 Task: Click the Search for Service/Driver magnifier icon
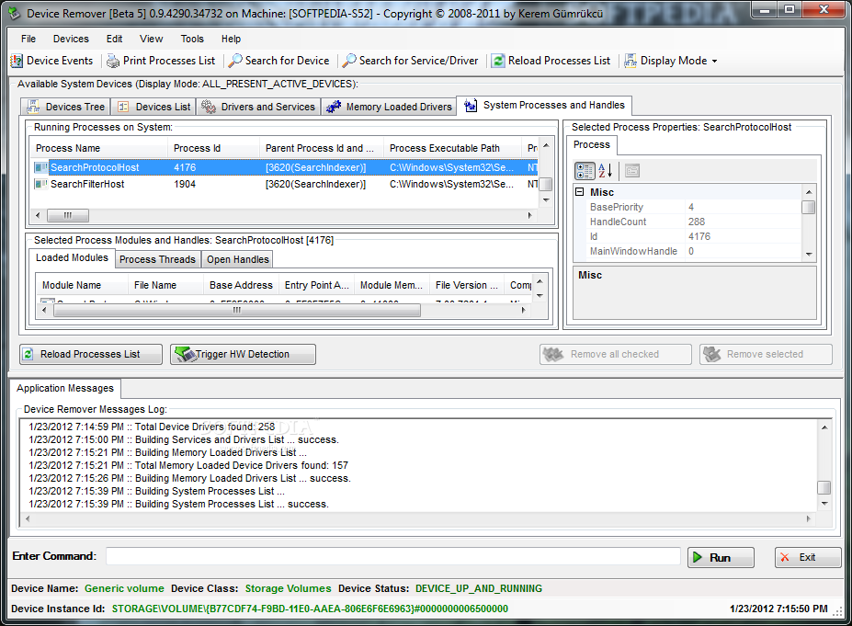pos(349,61)
